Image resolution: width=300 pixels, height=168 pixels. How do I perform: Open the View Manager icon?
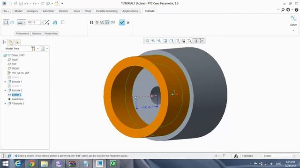[x=183, y=41]
